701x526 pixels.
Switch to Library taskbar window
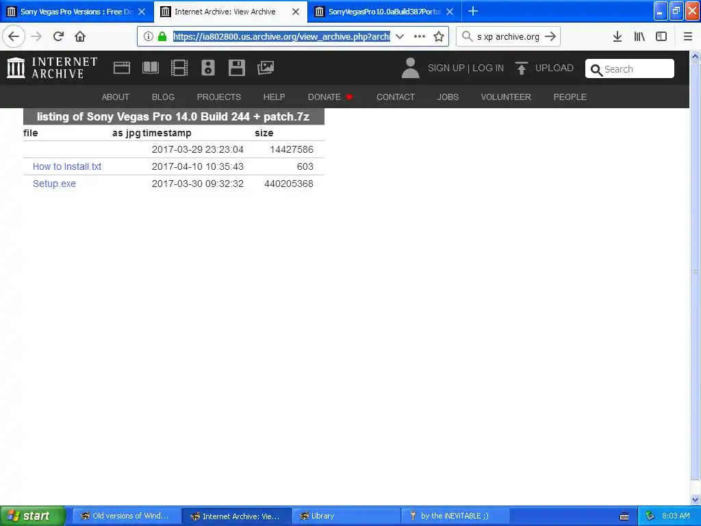pos(346,516)
